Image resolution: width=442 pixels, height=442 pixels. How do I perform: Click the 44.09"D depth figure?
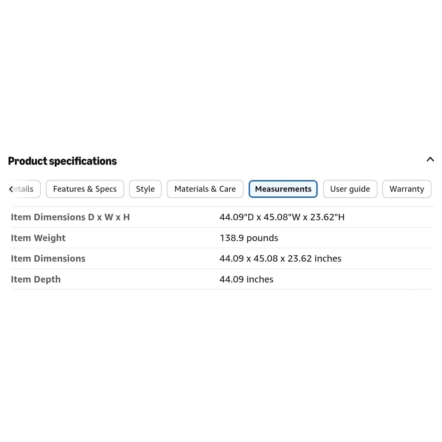[237, 217]
